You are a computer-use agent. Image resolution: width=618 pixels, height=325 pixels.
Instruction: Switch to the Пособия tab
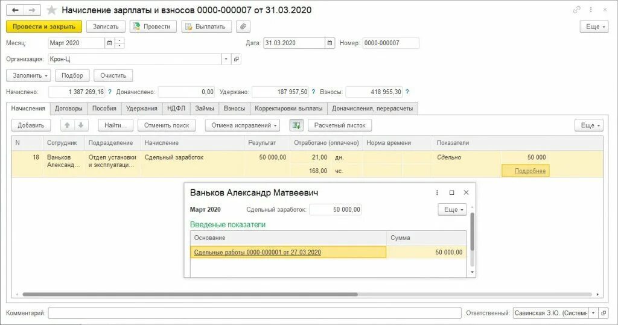tap(104, 109)
